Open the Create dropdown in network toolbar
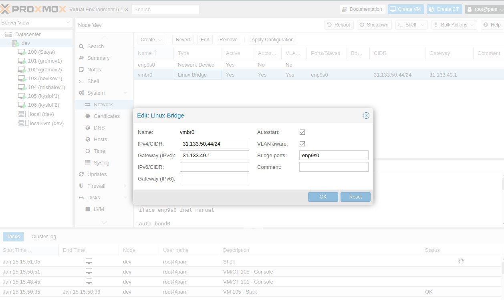 pos(151,40)
